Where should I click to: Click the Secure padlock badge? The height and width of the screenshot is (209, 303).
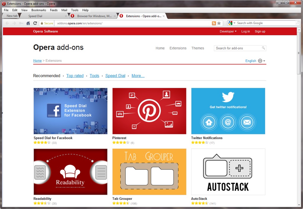click(47, 23)
